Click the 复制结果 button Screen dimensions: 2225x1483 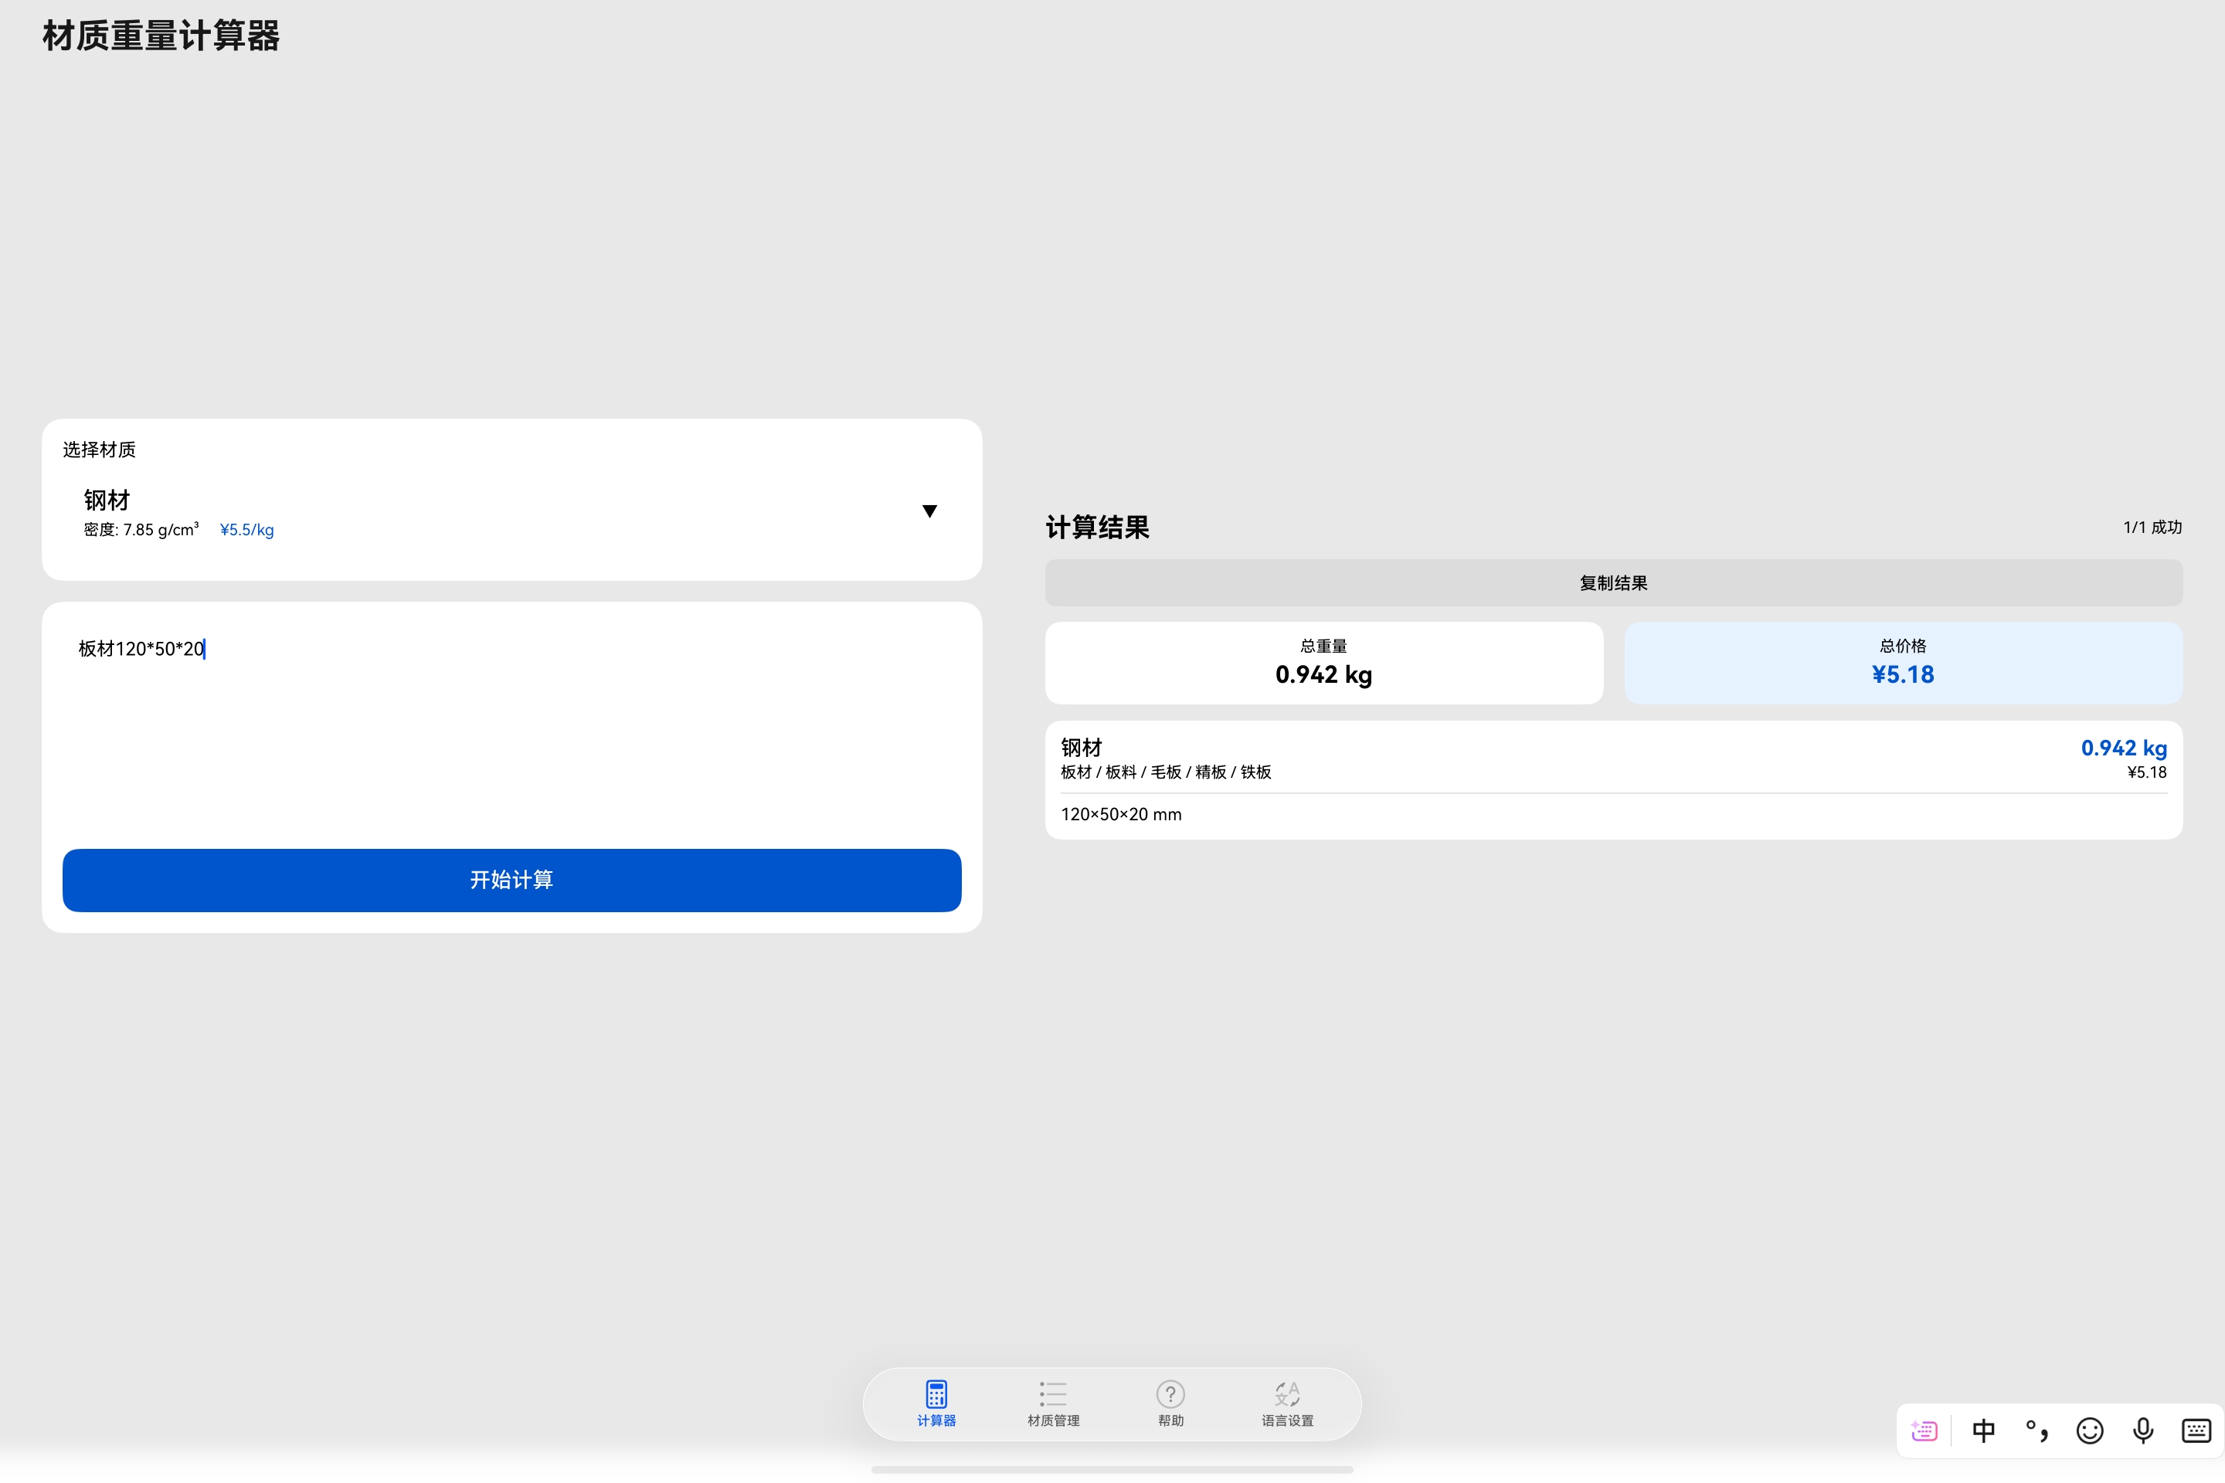click(x=1613, y=582)
